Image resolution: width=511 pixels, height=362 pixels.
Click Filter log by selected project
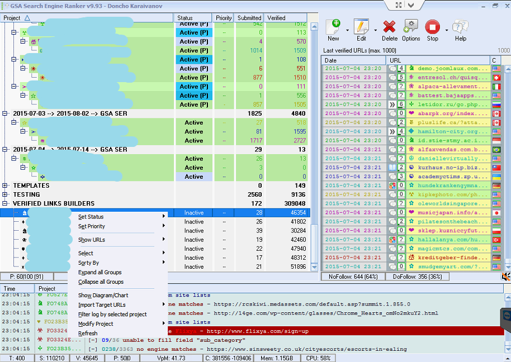pyautogui.click(x=112, y=315)
